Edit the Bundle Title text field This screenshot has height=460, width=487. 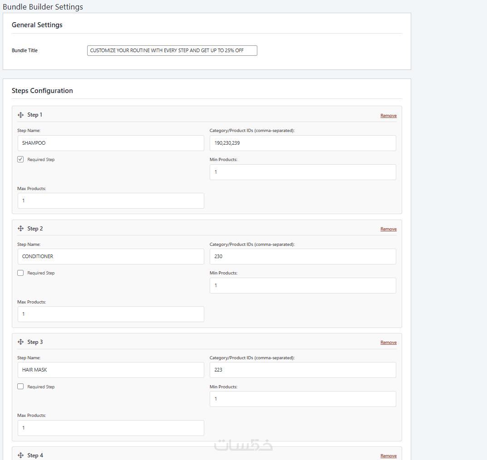pos(172,50)
